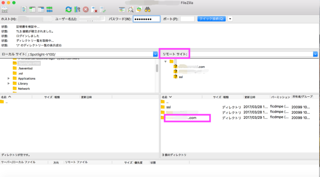Expand the Applications folder arrow
320x177 pixels.
9,78
